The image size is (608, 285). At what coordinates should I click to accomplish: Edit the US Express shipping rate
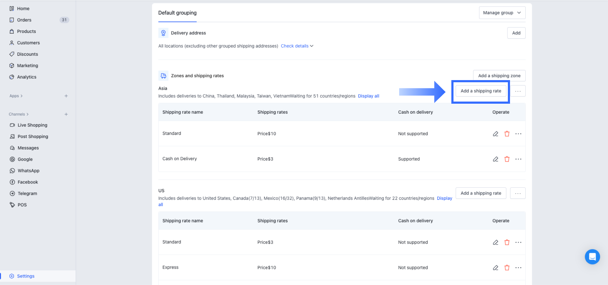pos(495,267)
